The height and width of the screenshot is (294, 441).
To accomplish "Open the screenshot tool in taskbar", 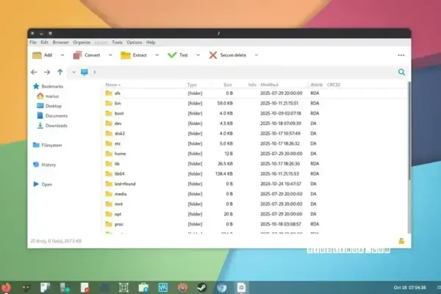I will [x=123, y=287].
